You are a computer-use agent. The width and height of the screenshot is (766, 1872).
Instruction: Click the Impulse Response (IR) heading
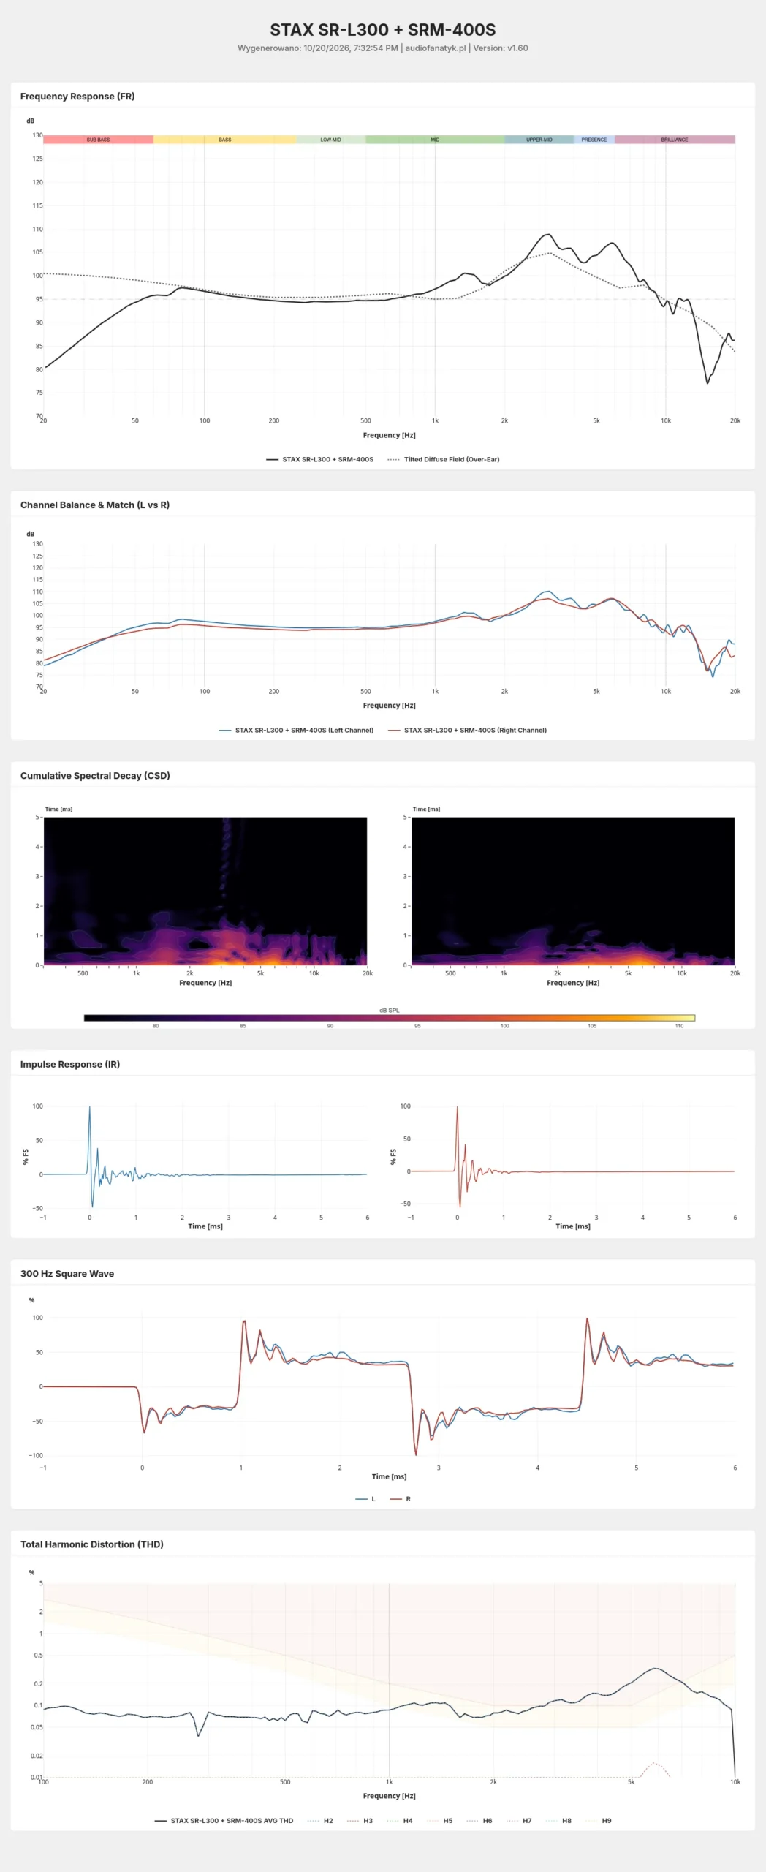pos(70,1065)
